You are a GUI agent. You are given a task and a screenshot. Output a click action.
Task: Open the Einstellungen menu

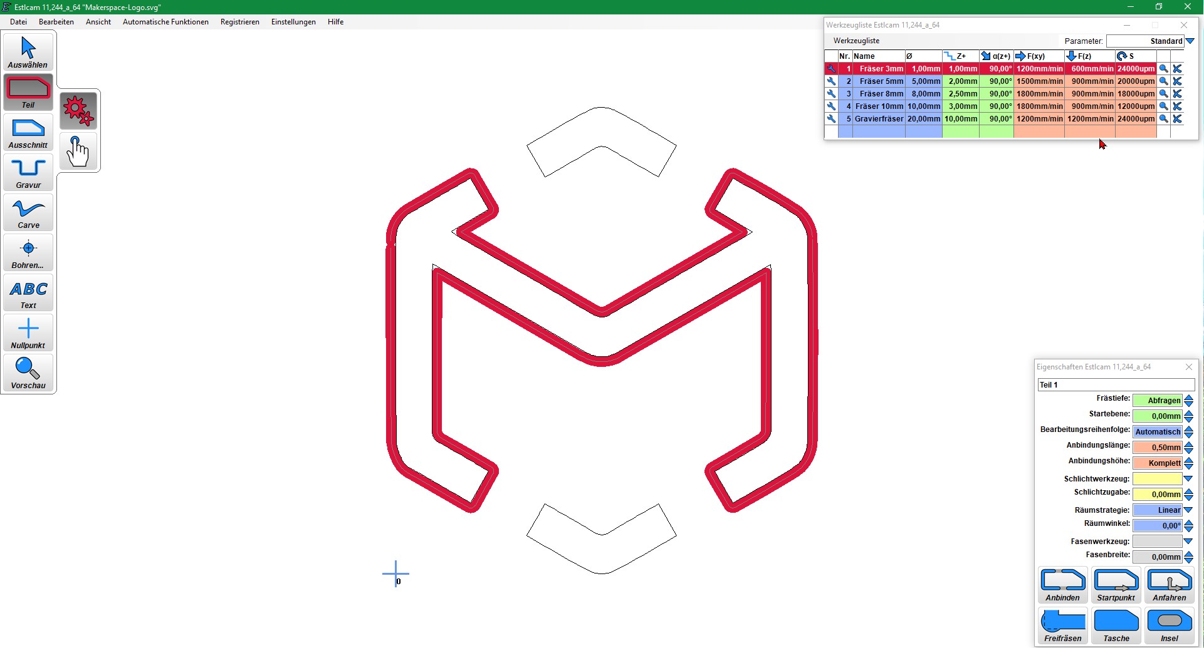293,22
